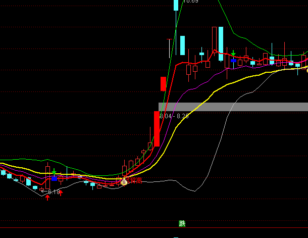Click the green 跌 marker at the bottom
Image resolution: width=308 pixels, height=238 pixels.
[182, 223]
